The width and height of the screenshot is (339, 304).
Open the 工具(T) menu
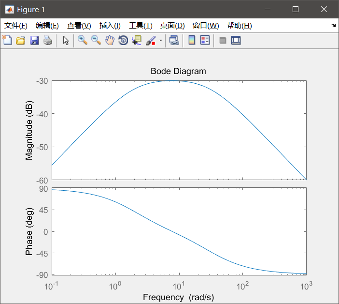pyautogui.click(x=141, y=26)
